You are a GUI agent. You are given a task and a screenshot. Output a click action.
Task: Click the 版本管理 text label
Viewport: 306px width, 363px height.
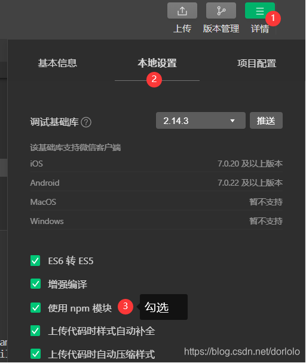[x=221, y=29]
